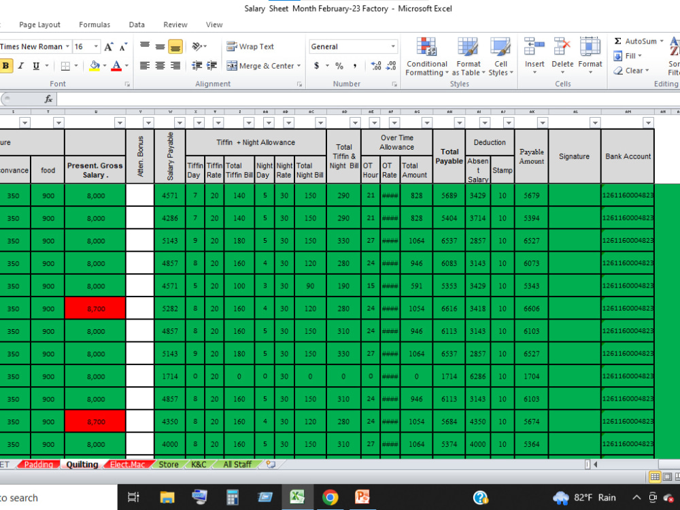
Task: Align text left icon
Action: click(145, 66)
